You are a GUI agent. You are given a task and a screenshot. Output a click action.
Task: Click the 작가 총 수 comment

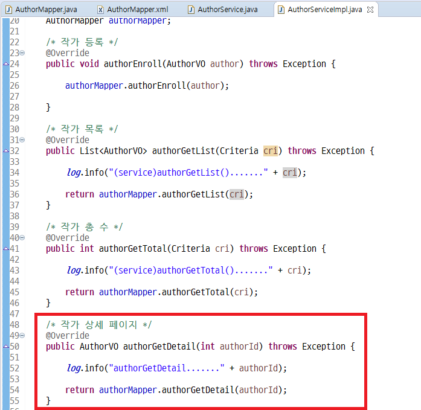(x=85, y=227)
